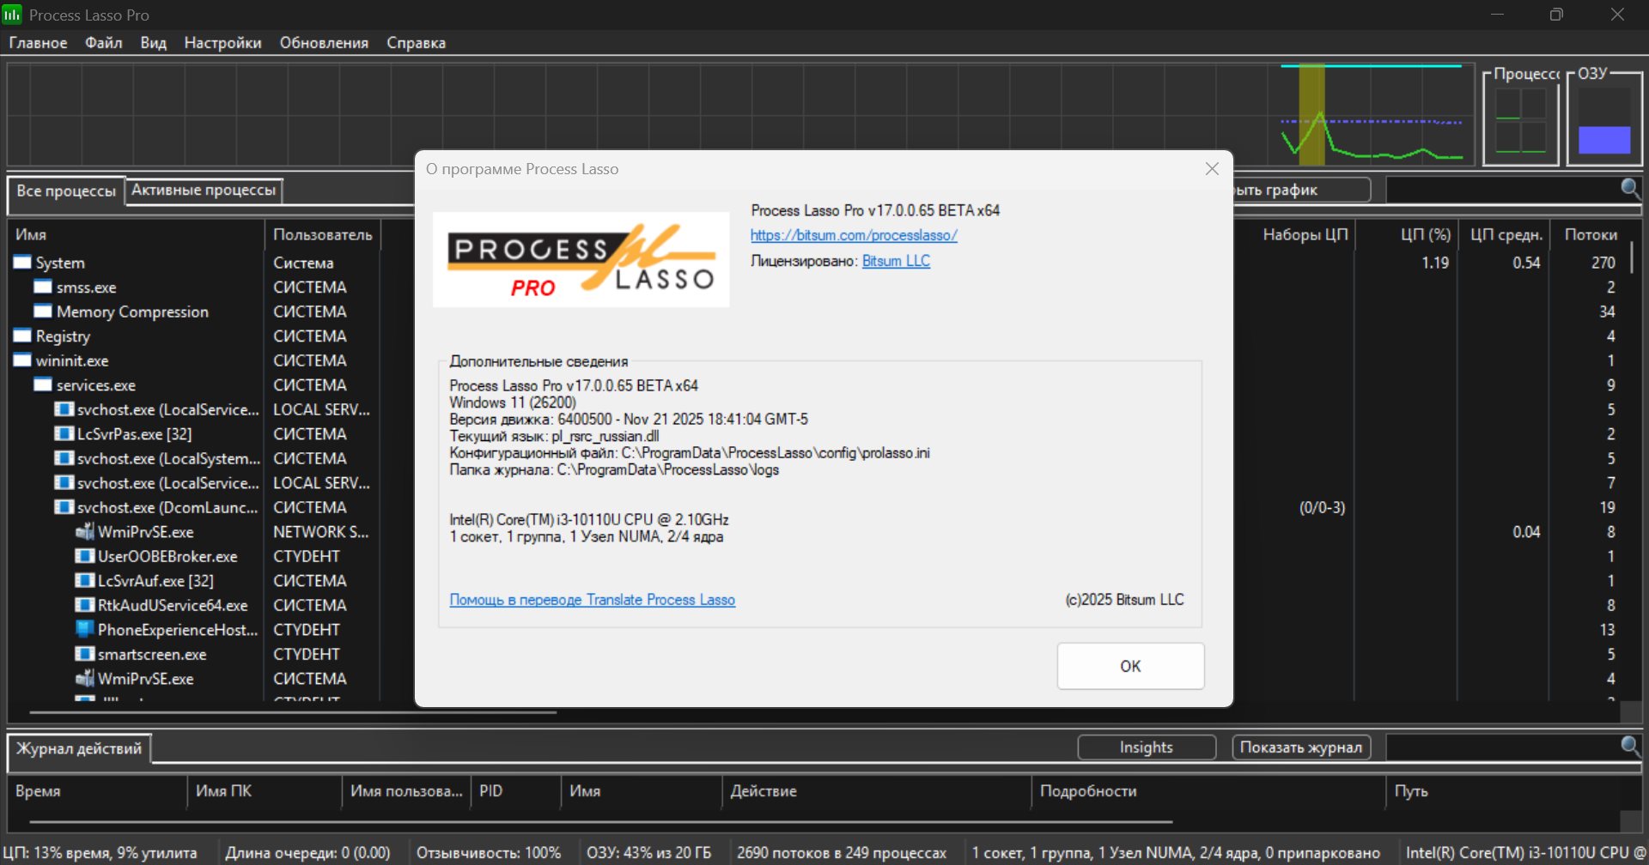Close the About Process Lasso dialog
This screenshot has width=1649, height=865.
point(1212,169)
